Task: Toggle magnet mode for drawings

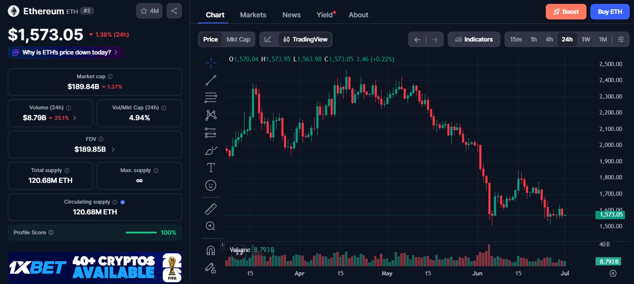Action: (x=210, y=250)
